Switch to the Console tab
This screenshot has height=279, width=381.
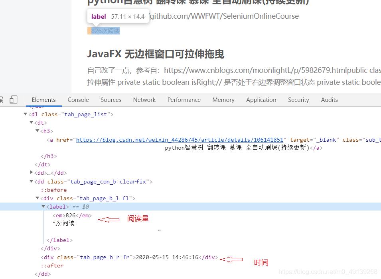click(78, 100)
